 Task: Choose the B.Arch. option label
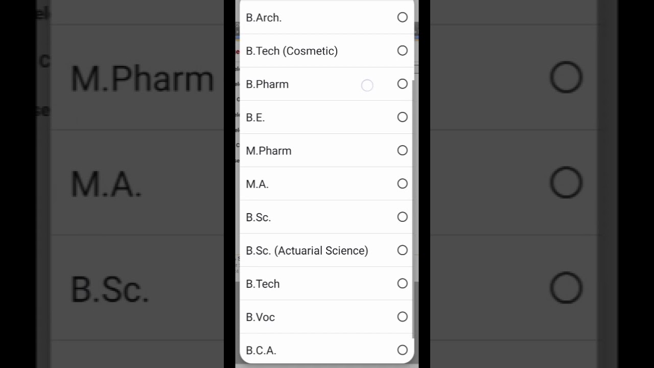pyautogui.click(x=264, y=18)
